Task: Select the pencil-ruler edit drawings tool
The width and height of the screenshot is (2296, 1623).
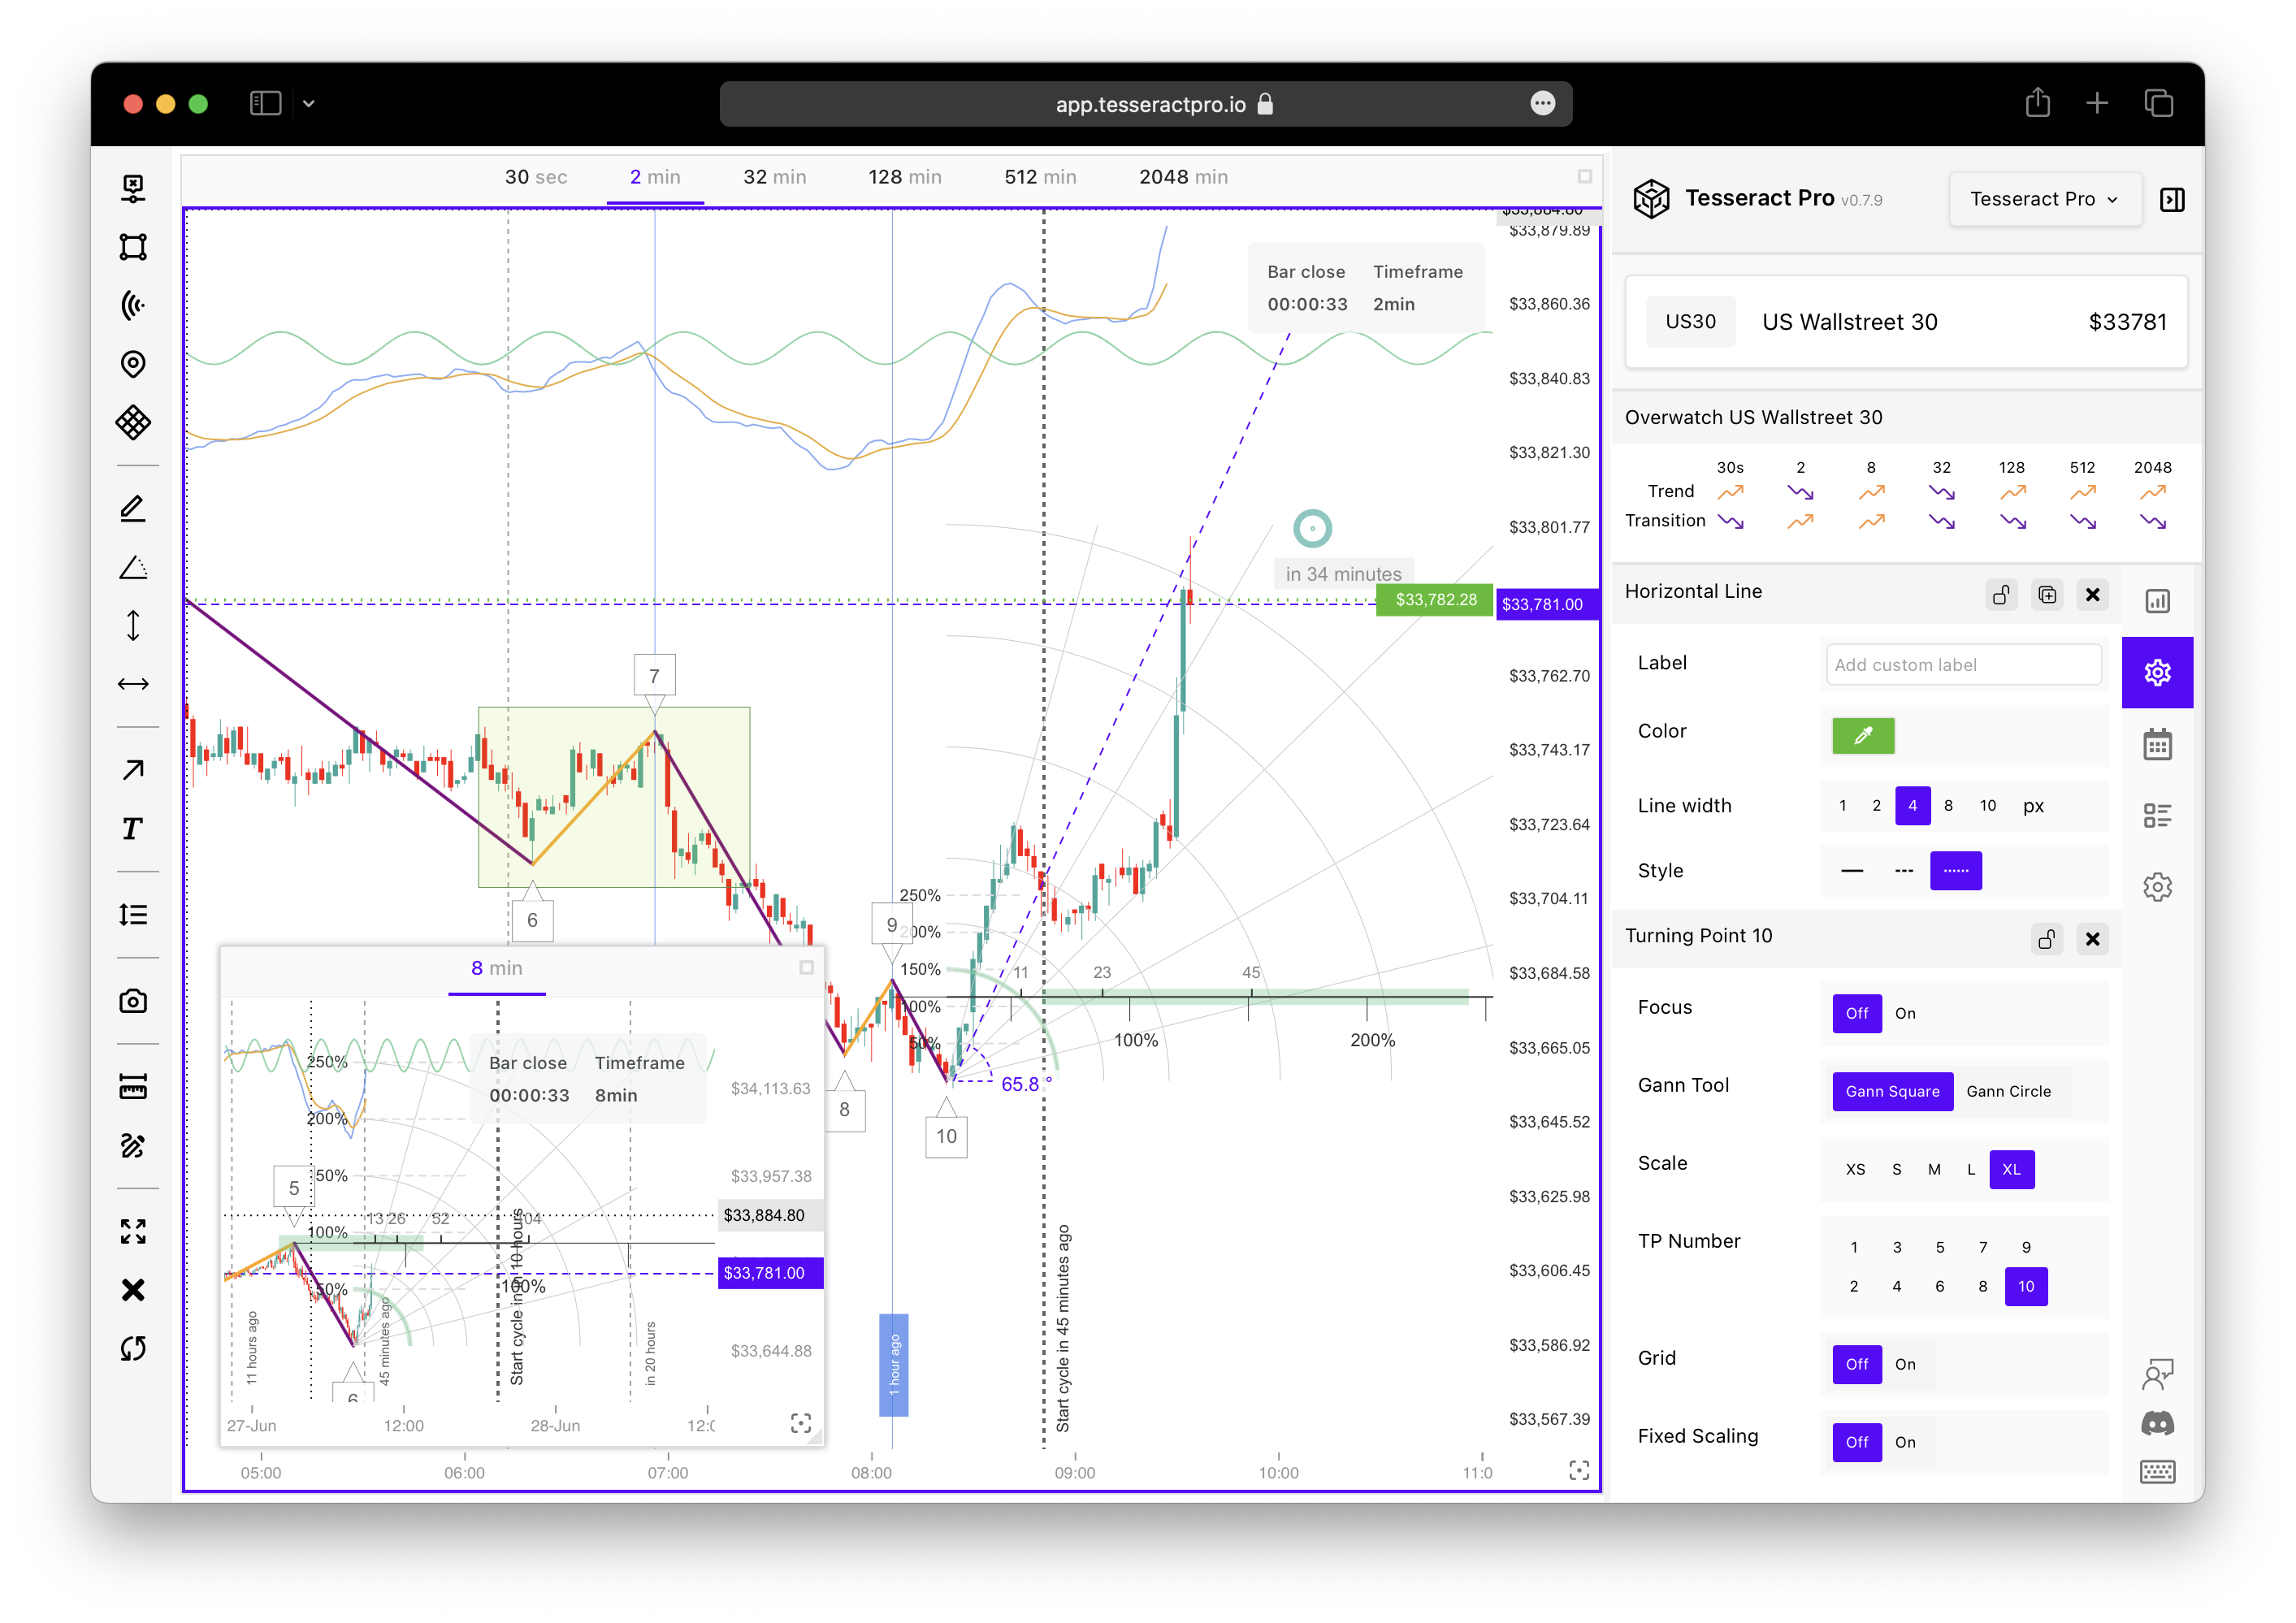Action: click(x=133, y=1146)
